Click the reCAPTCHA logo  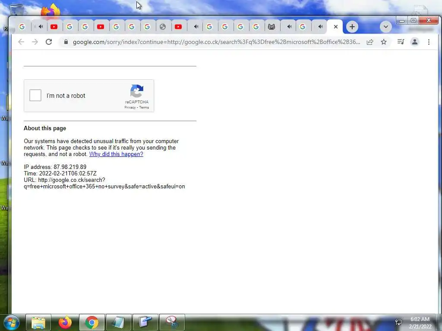pos(137,91)
